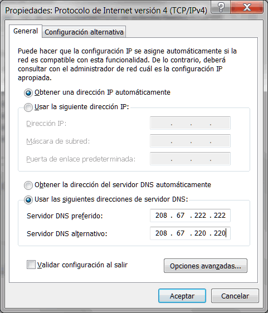
Task: Close the TCP/IPv4 properties dialog
Action: point(247,7)
